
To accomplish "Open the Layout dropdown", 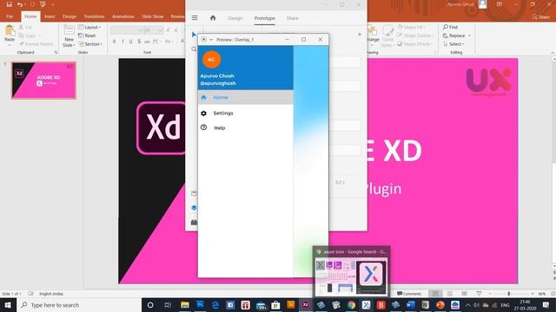I will (x=89, y=27).
